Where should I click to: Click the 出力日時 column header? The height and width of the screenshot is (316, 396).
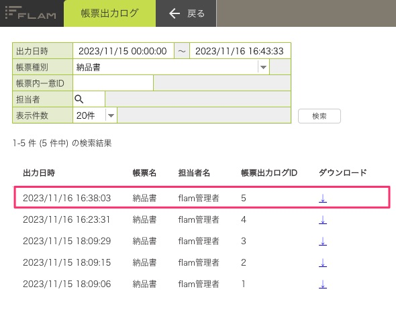[x=39, y=173]
